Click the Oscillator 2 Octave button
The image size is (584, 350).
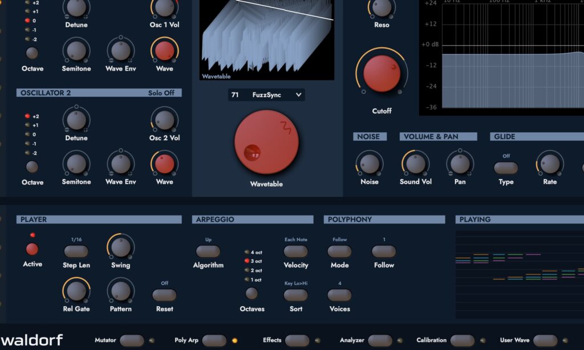click(32, 167)
